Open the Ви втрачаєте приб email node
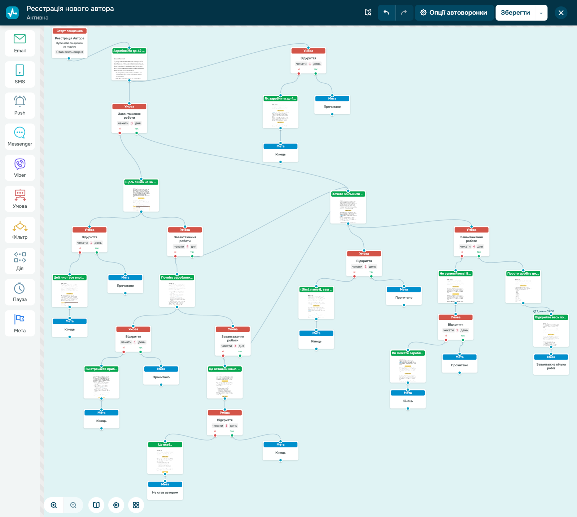The image size is (577, 517). pyautogui.click(x=101, y=382)
